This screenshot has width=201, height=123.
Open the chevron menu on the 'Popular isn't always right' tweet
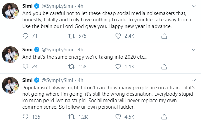point(193,80)
